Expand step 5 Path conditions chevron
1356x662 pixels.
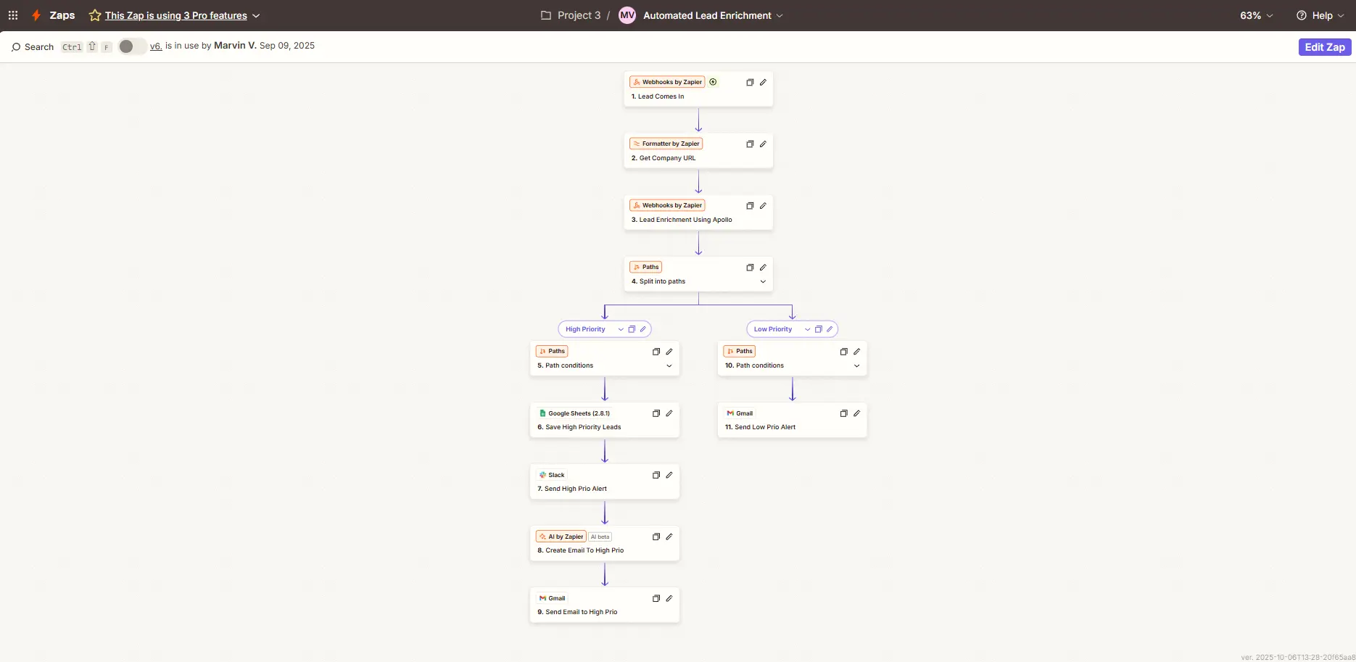669,366
